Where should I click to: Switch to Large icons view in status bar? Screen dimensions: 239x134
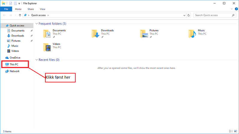pyautogui.click(x=236, y=131)
